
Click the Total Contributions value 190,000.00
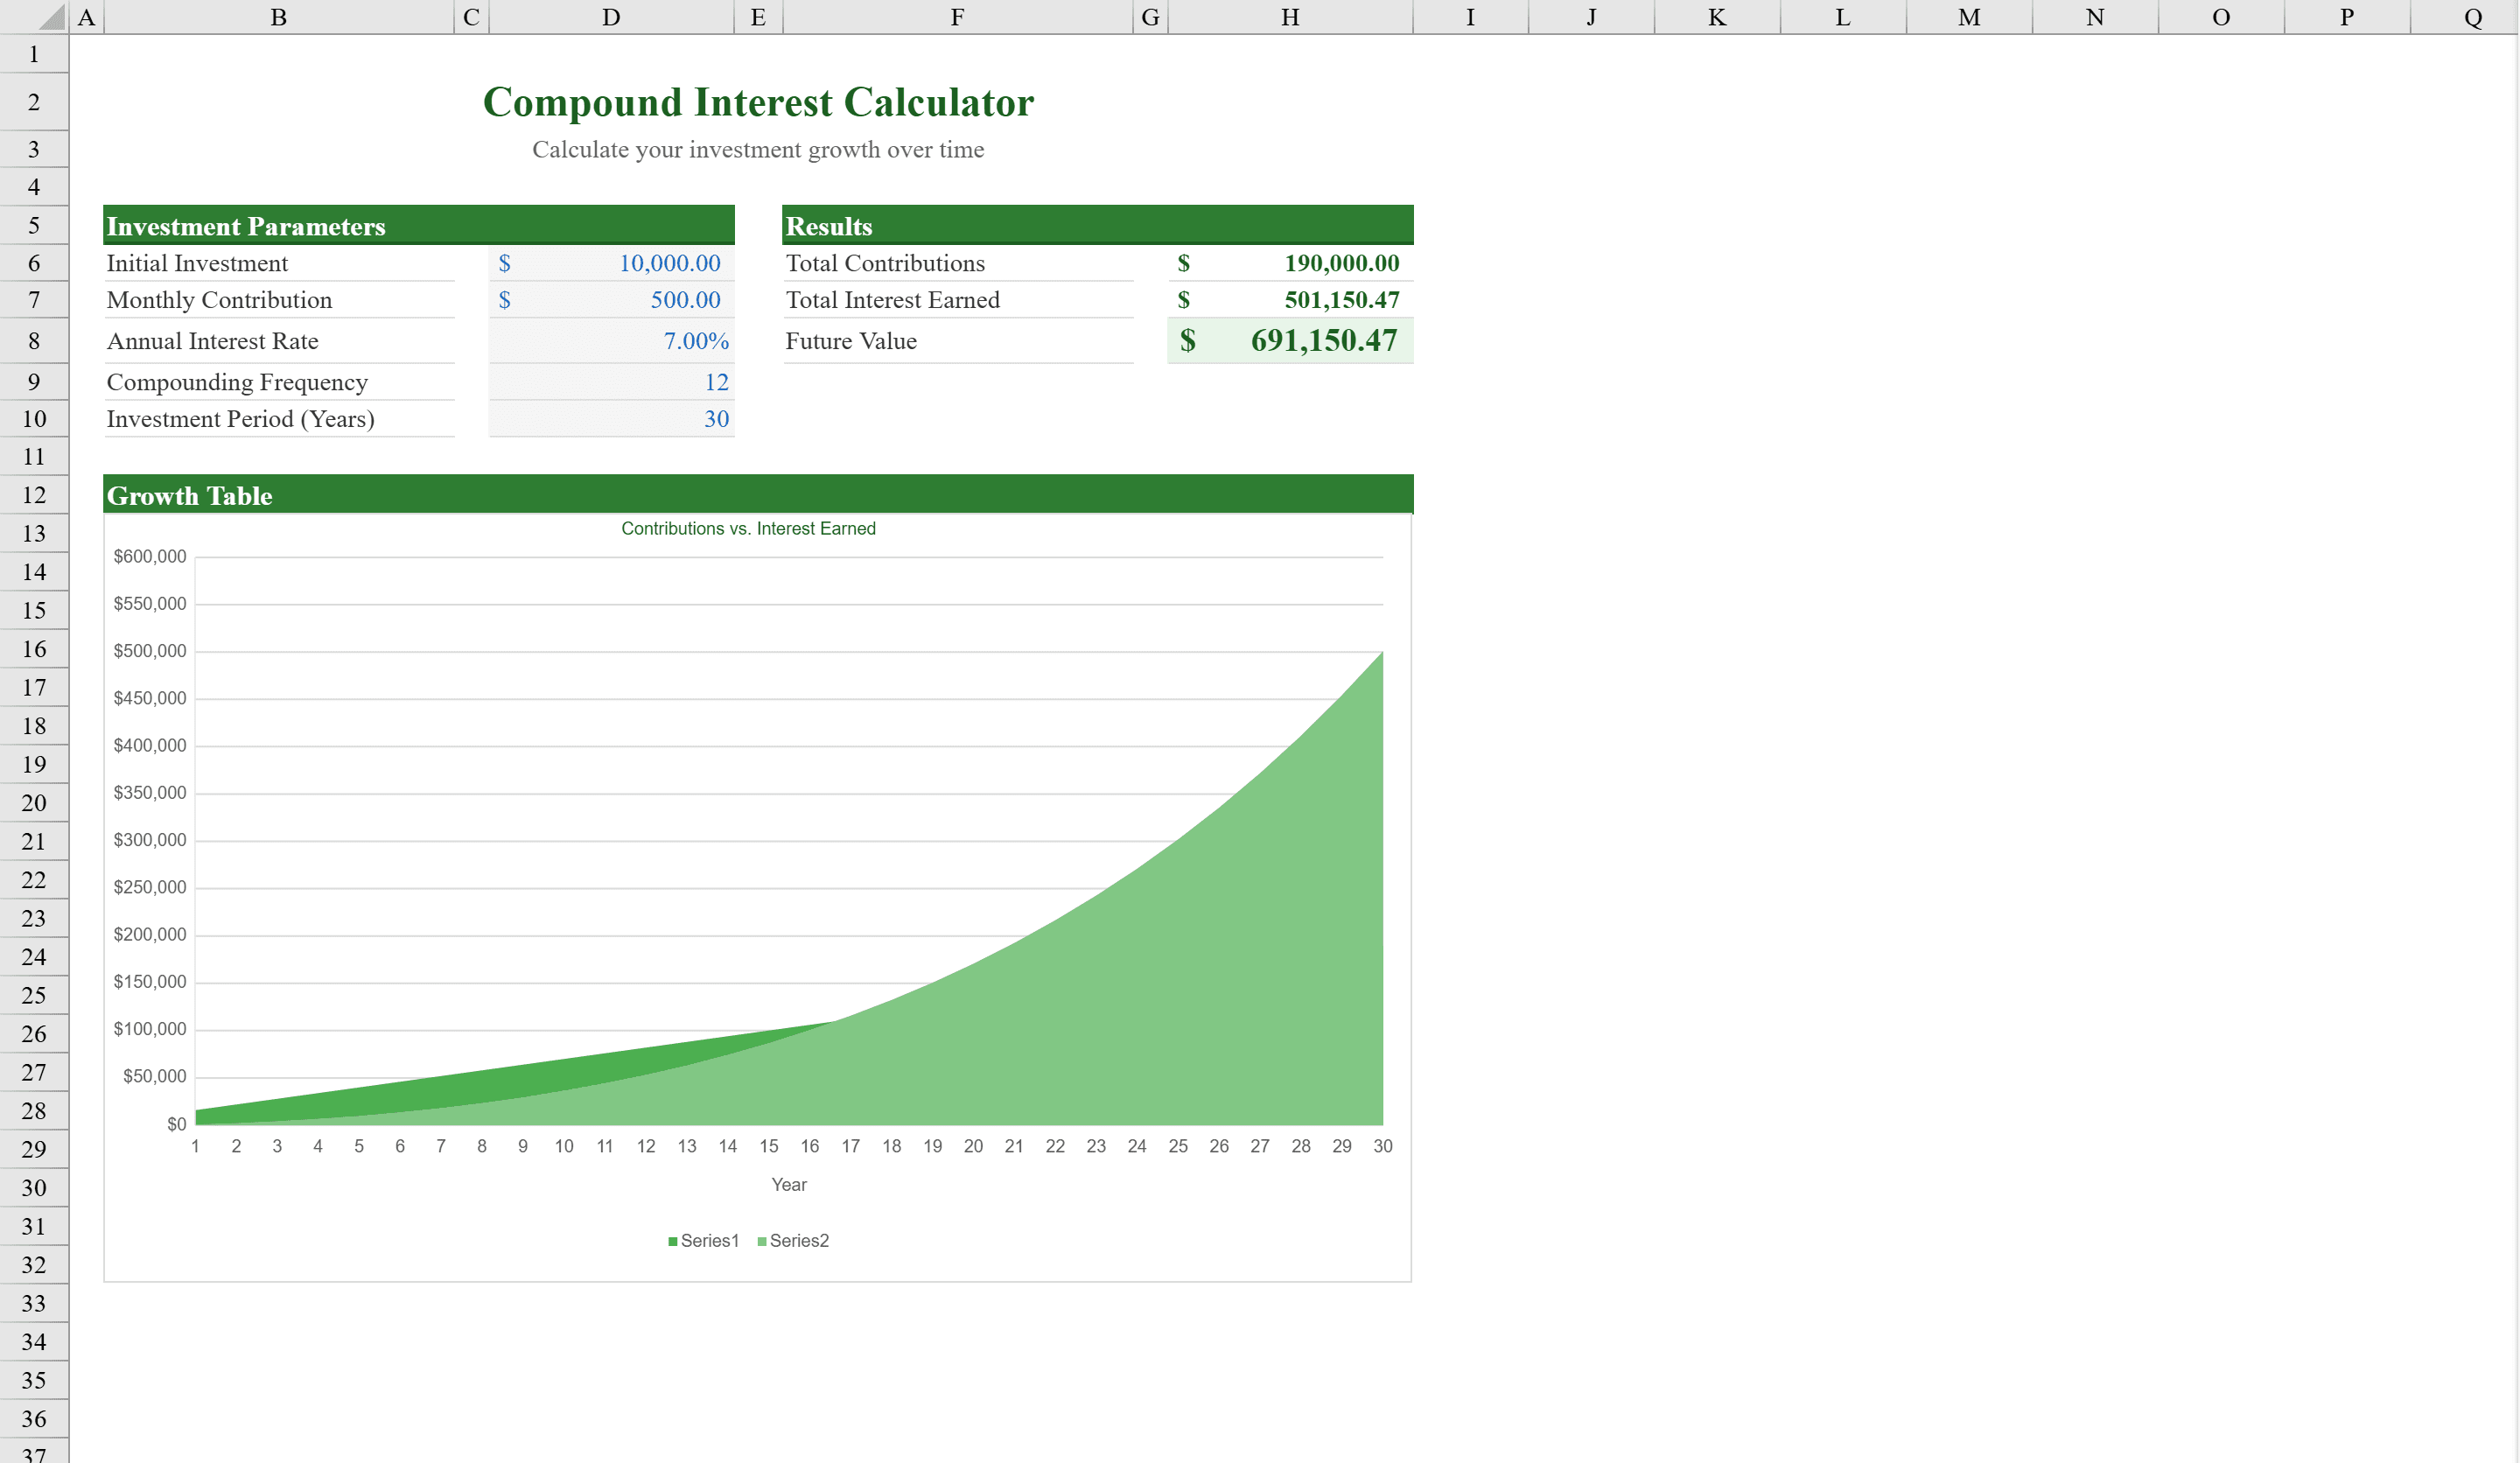coord(1290,263)
